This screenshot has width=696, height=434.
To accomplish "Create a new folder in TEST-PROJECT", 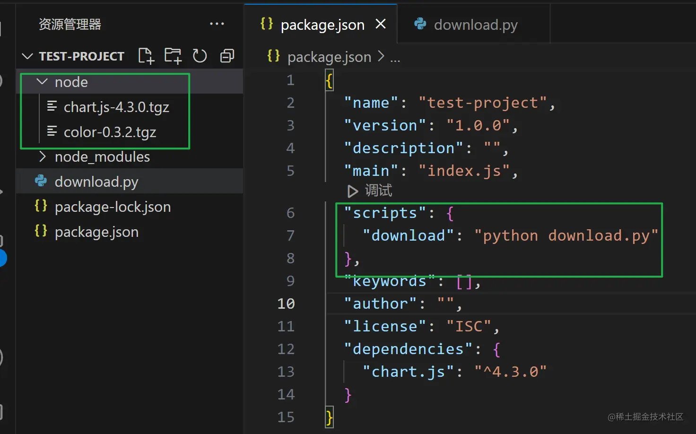I will point(173,55).
